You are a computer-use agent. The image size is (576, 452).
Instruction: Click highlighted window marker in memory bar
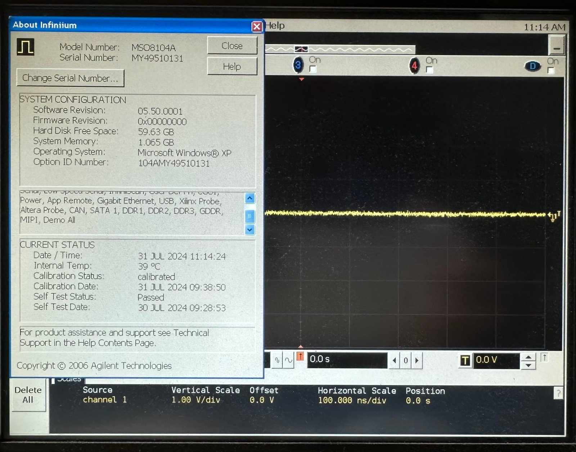(301, 49)
